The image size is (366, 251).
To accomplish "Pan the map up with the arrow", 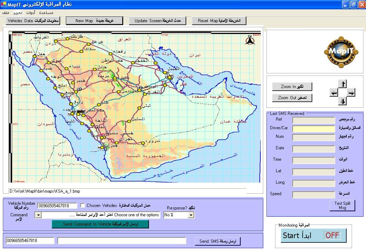I will tap(343, 84).
